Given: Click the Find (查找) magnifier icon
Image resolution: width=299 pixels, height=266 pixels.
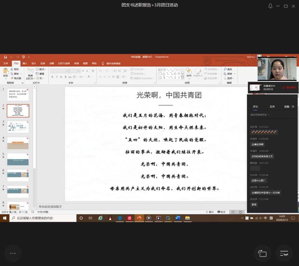Looking at the screenshot, I should point(225,69).
